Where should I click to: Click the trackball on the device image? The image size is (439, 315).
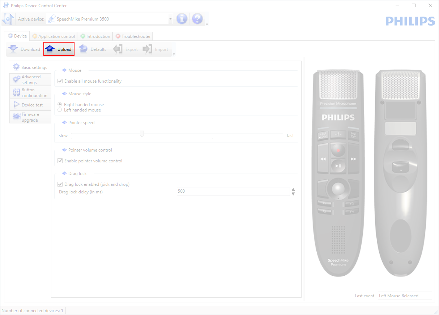pos(338,188)
